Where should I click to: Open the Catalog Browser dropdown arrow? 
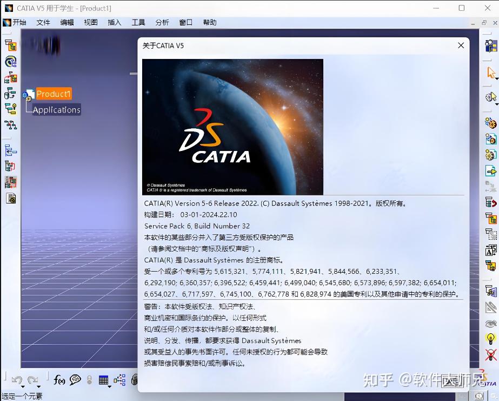(109, 387)
